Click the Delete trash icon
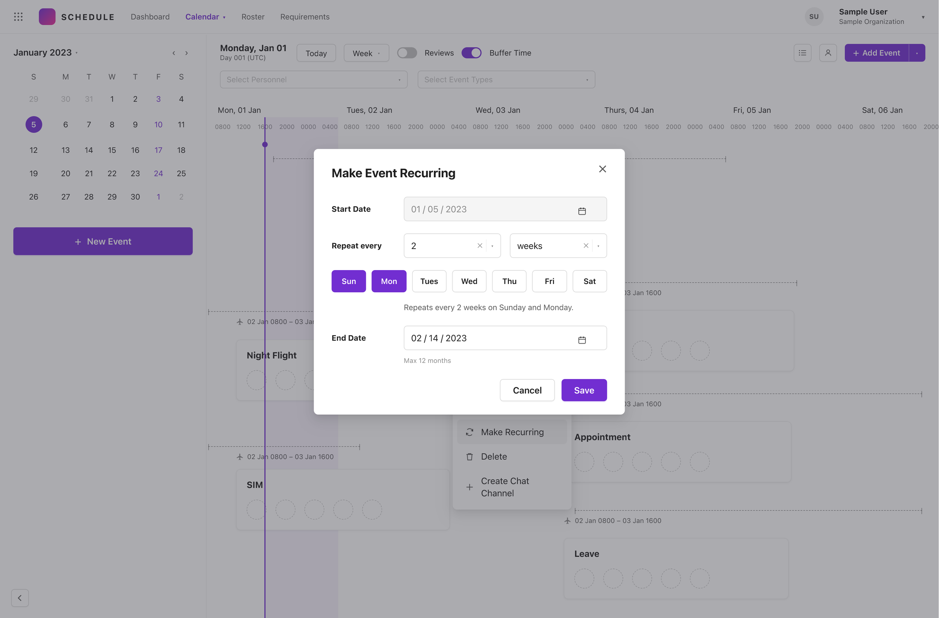The image size is (939, 618). click(469, 456)
